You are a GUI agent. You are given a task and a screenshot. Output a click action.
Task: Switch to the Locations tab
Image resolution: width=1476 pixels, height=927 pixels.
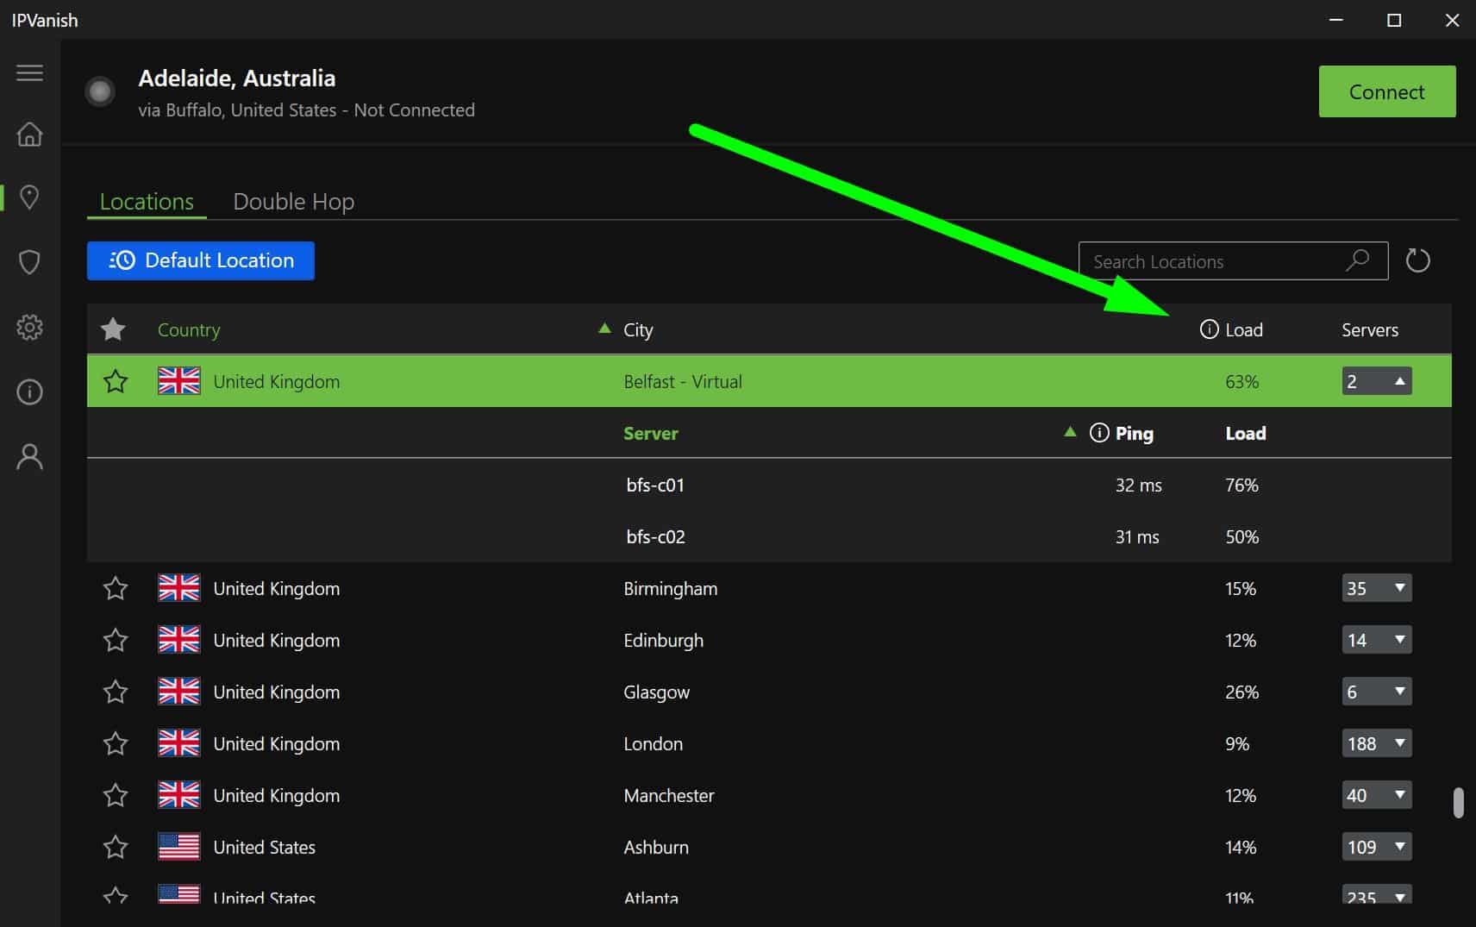coord(147,201)
